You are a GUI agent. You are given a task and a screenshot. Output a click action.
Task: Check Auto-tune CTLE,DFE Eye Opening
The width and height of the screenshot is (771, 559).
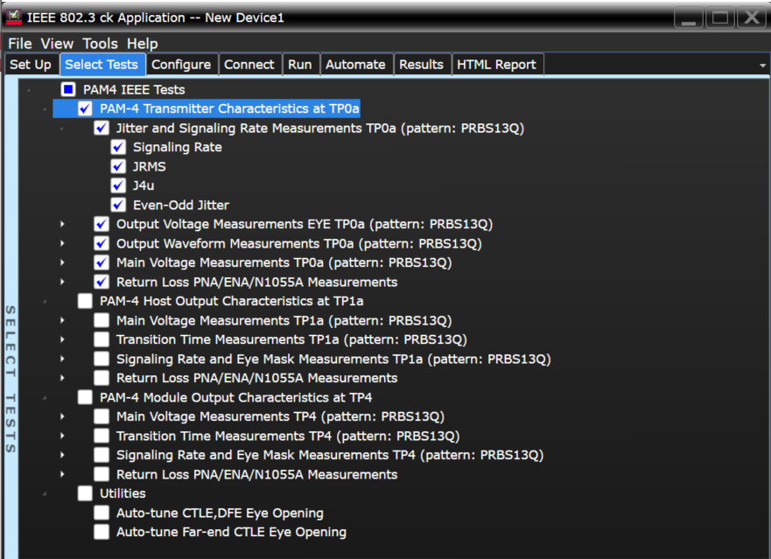[x=102, y=513]
